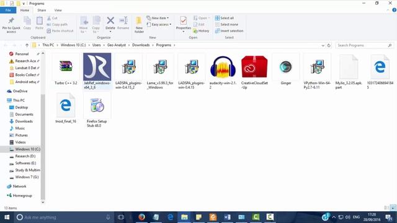Expand the Delete button dropdown arrow
Image resolution: width=397 pixels, height=223 pixels.
110,32
